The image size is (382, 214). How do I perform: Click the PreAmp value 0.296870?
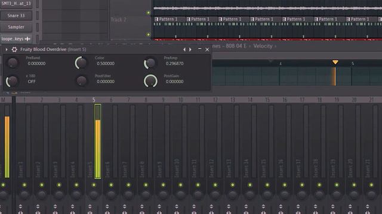click(x=174, y=64)
